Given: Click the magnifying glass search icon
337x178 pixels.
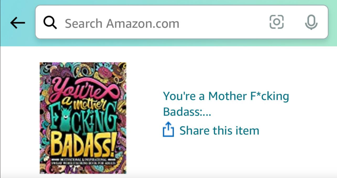Looking at the screenshot, I should (50, 23).
